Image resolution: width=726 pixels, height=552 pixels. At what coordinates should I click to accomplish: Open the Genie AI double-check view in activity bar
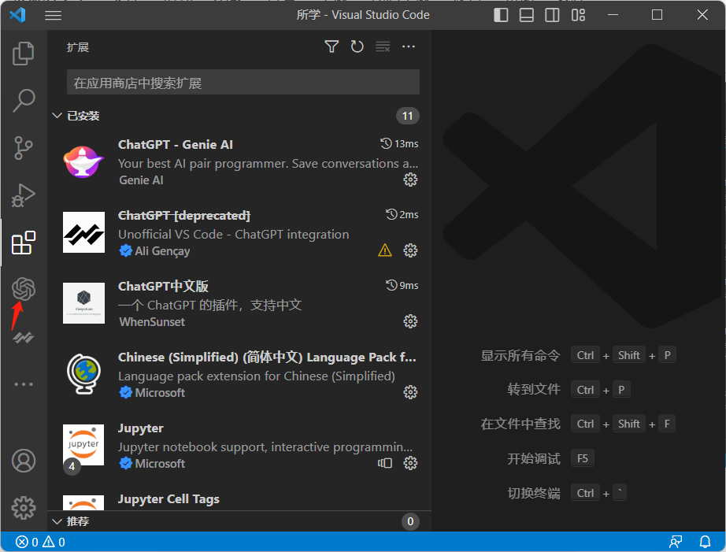[23, 338]
